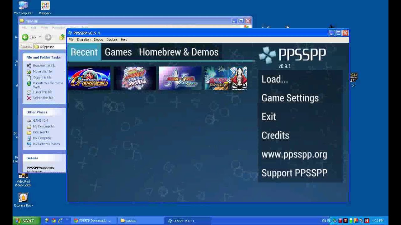Image resolution: width=401 pixels, height=225 pixels.
Task: Click the globe Publish to Web icon
Action: (x=29, y=83)
